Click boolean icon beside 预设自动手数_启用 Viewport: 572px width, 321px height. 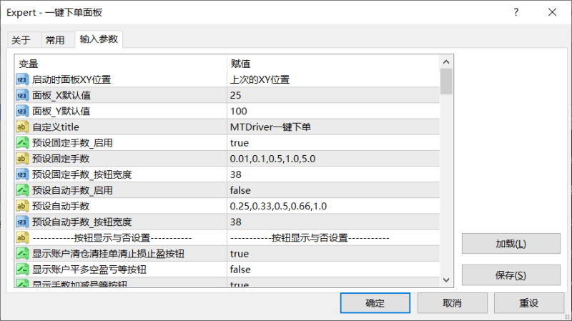pos(22,190)
